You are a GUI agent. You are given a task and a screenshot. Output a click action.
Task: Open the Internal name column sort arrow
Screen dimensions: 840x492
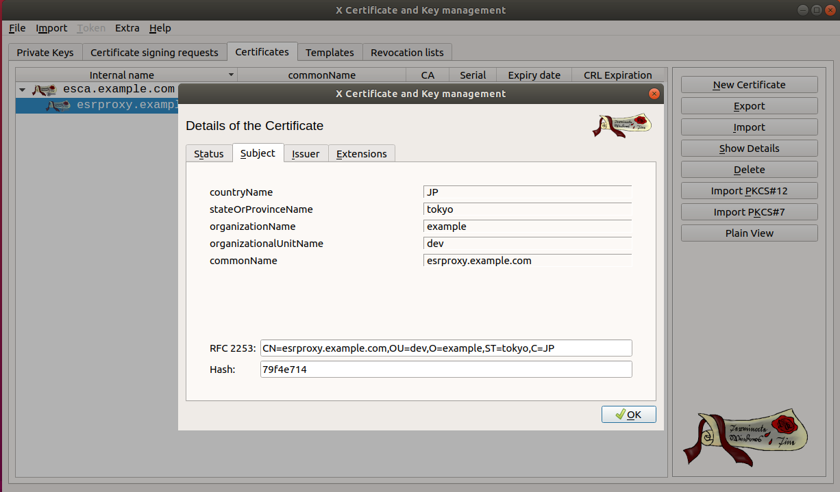click(x=232, y=75)
